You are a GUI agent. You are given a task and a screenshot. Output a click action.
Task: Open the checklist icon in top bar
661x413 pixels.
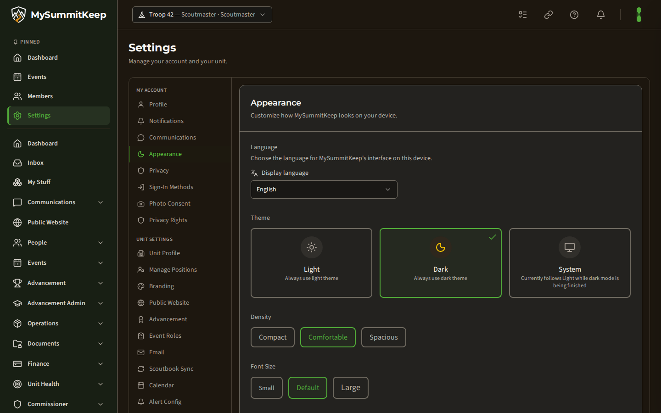(x=523, y=15)
